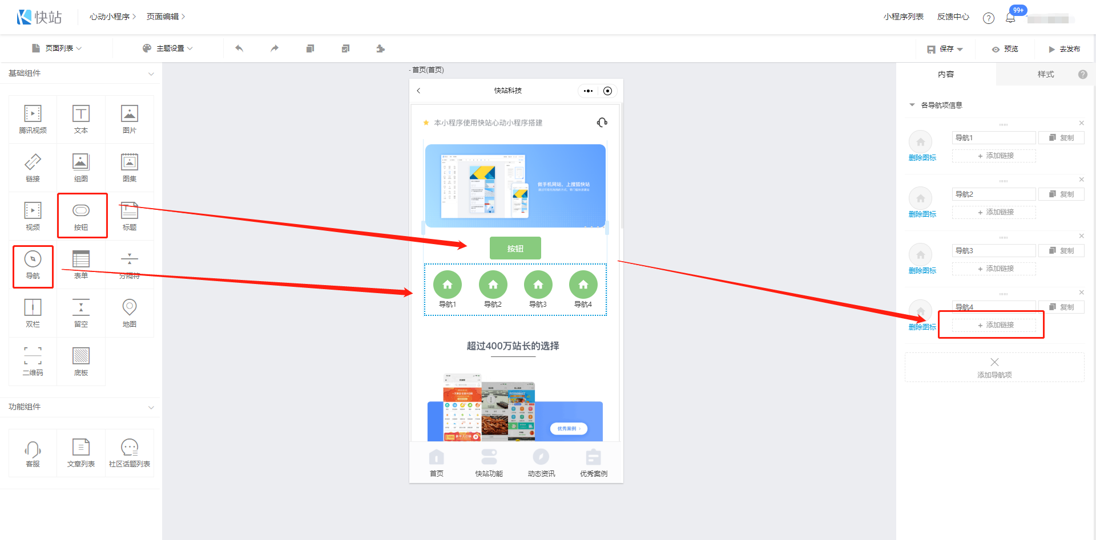Open the notification bell
Screen dimensions: 1096x540
click(x=1010, y=18)
